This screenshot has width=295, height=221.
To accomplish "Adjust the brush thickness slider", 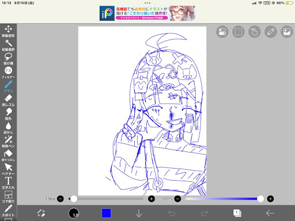I will [x=106, y=199].
